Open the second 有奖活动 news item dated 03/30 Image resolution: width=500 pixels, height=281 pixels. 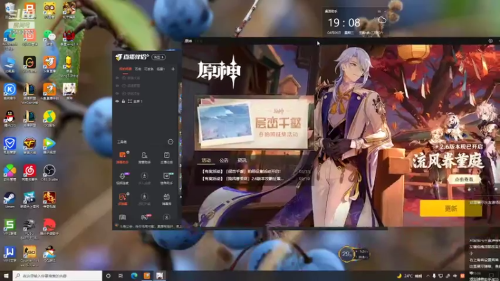coord(256,179)
